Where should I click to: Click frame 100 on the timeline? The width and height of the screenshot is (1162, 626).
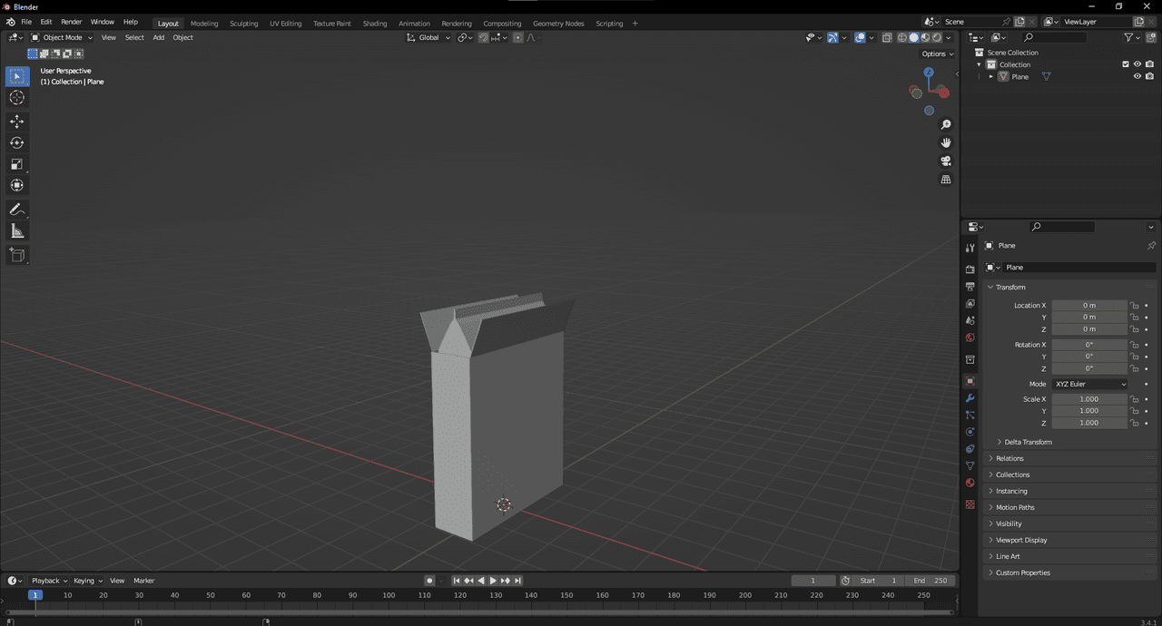tap(389, 595)
